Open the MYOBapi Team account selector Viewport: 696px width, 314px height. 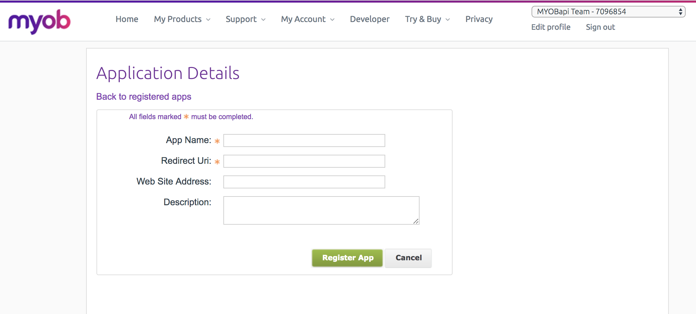tap(608, 12)
